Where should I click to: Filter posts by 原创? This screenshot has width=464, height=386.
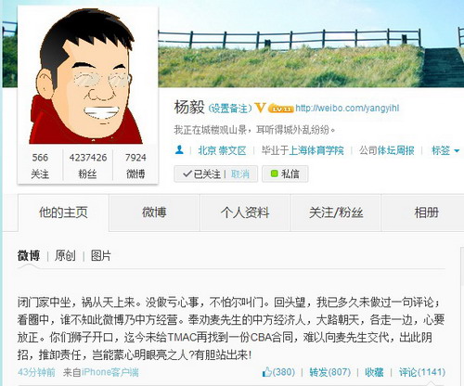[x=65, y=256]
